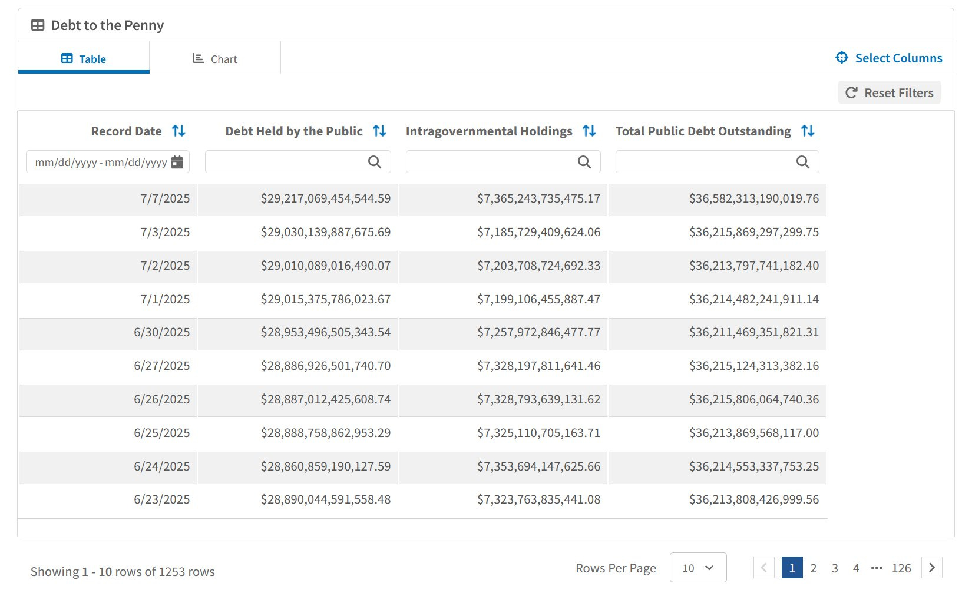Click value $29,217,069,454,544.59

(x=326, y=198)
